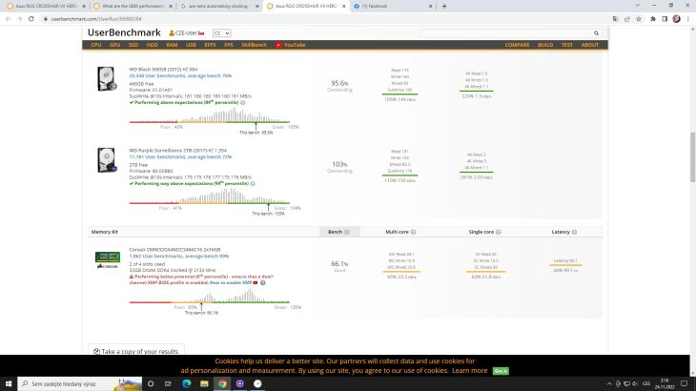696x391 pixels.
Task: Open File Explorer from taskbar
Action: pyautogui.click(x=204, y=384)
